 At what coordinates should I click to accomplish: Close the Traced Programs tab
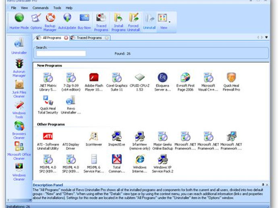[x=106, y=38]
